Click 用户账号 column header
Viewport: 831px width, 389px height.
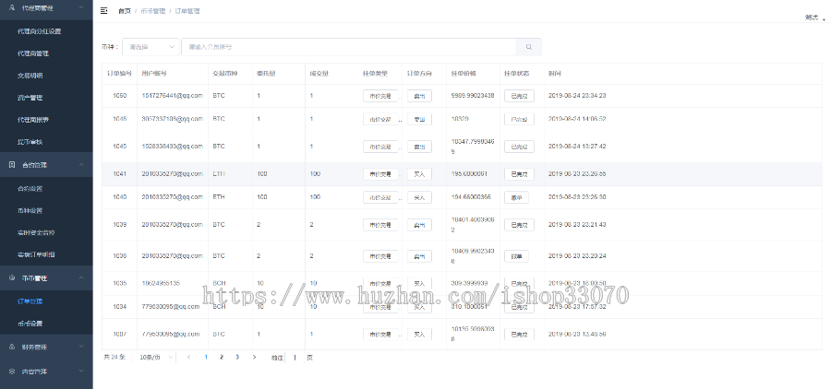[154, 74]
